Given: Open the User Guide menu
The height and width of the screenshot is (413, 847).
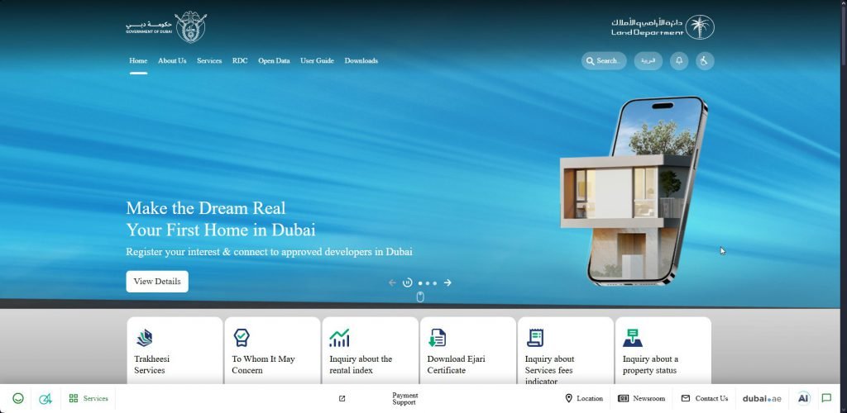Looking at the screenshot, I should coord(317,61).
